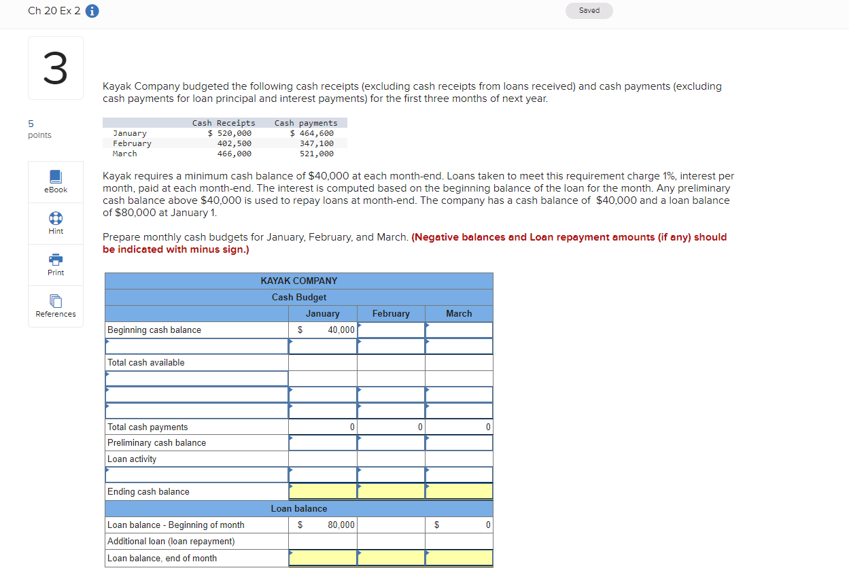The width and height of the screenshot is (849, 581).
Task: Click January Loan balance beginning value 80,000
Action: click(x=323, y=525)
